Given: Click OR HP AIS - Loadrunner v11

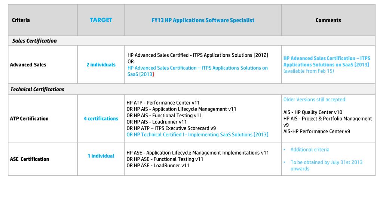Looking at the screenshot, I should (157, 122).
